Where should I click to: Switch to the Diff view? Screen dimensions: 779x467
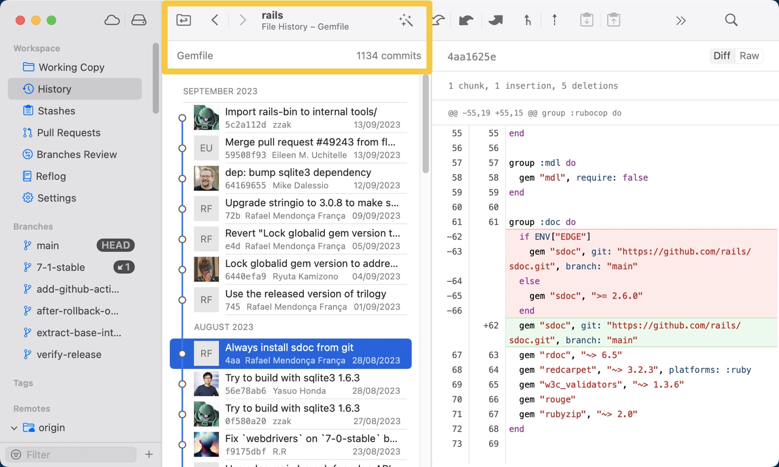(x=721, y=56)
